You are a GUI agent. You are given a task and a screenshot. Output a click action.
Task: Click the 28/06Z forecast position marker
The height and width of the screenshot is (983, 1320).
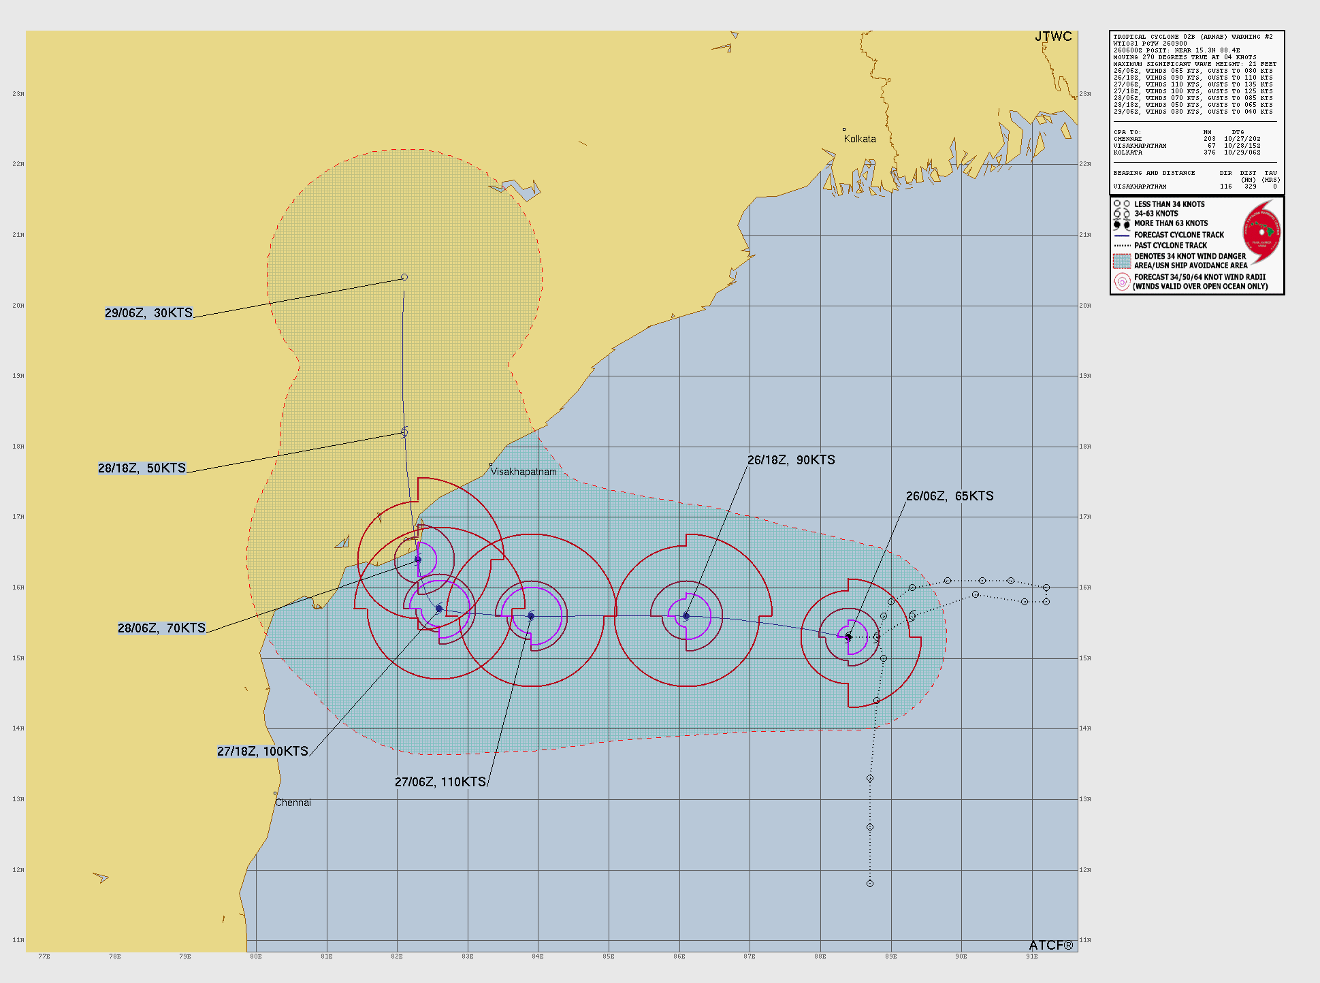pos(418,560)
